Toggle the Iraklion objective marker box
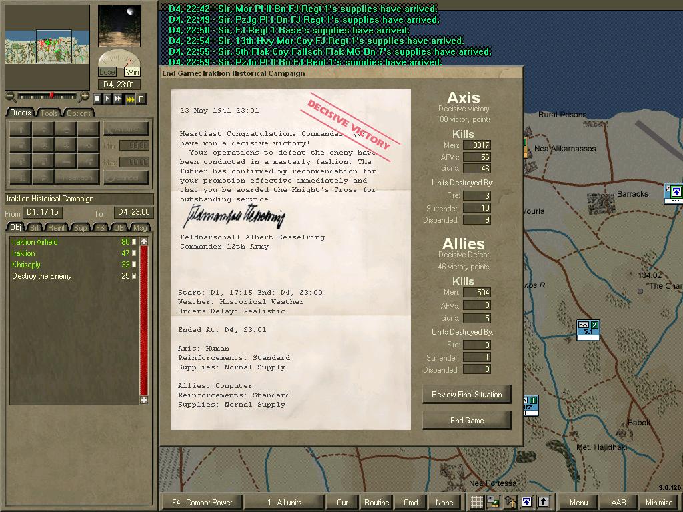The image size is (683, 512). click(x=134, y=253)
